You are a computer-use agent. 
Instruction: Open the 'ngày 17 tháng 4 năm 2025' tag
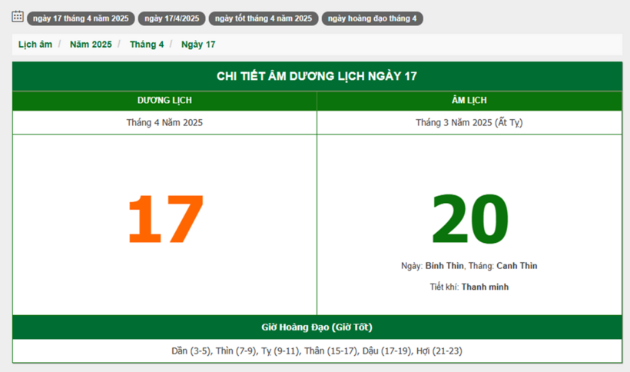click(81, 18)
